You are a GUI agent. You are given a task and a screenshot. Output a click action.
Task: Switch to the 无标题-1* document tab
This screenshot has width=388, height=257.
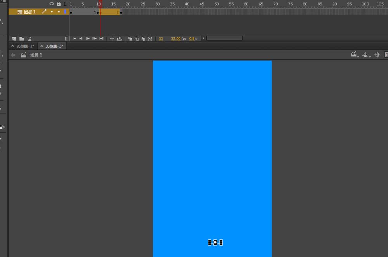click(x=25, y=46)
